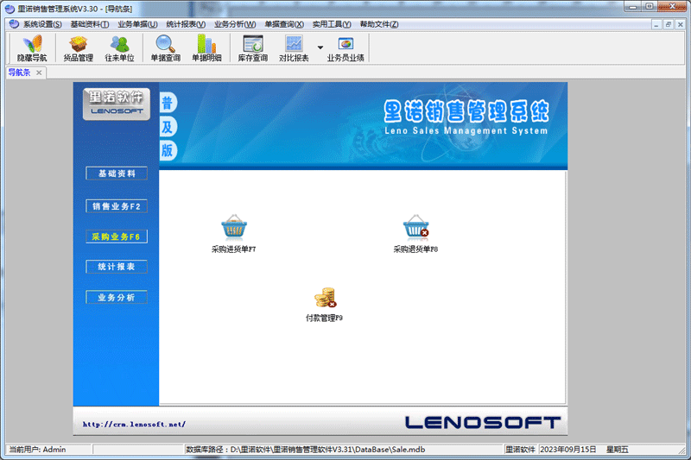The image size is (691, 460).
Task: Click the title bar application icon
Action: click(10, 9)
